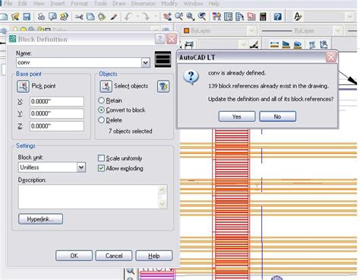
Task: Click the Publish icon in the toolbar
Action: pos(65,17)
